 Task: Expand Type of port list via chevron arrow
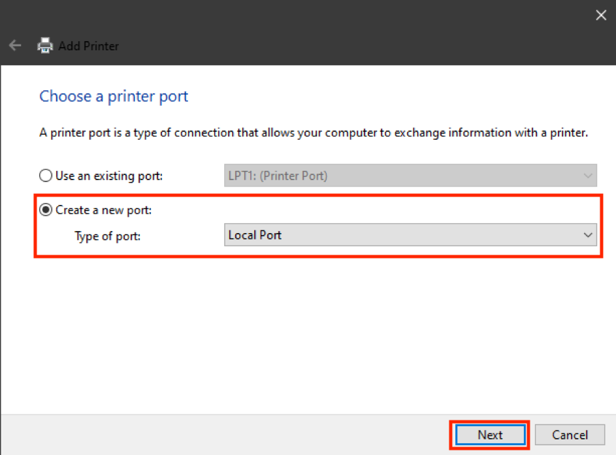tap(588, 235)
